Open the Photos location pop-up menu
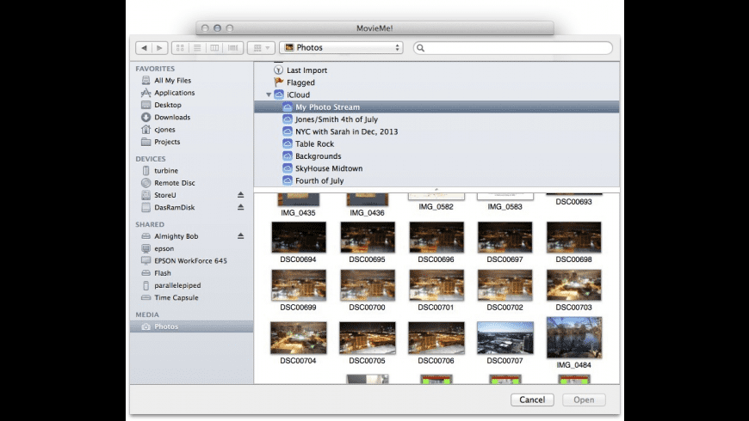 pyautogui.click(x=342, y=48)
